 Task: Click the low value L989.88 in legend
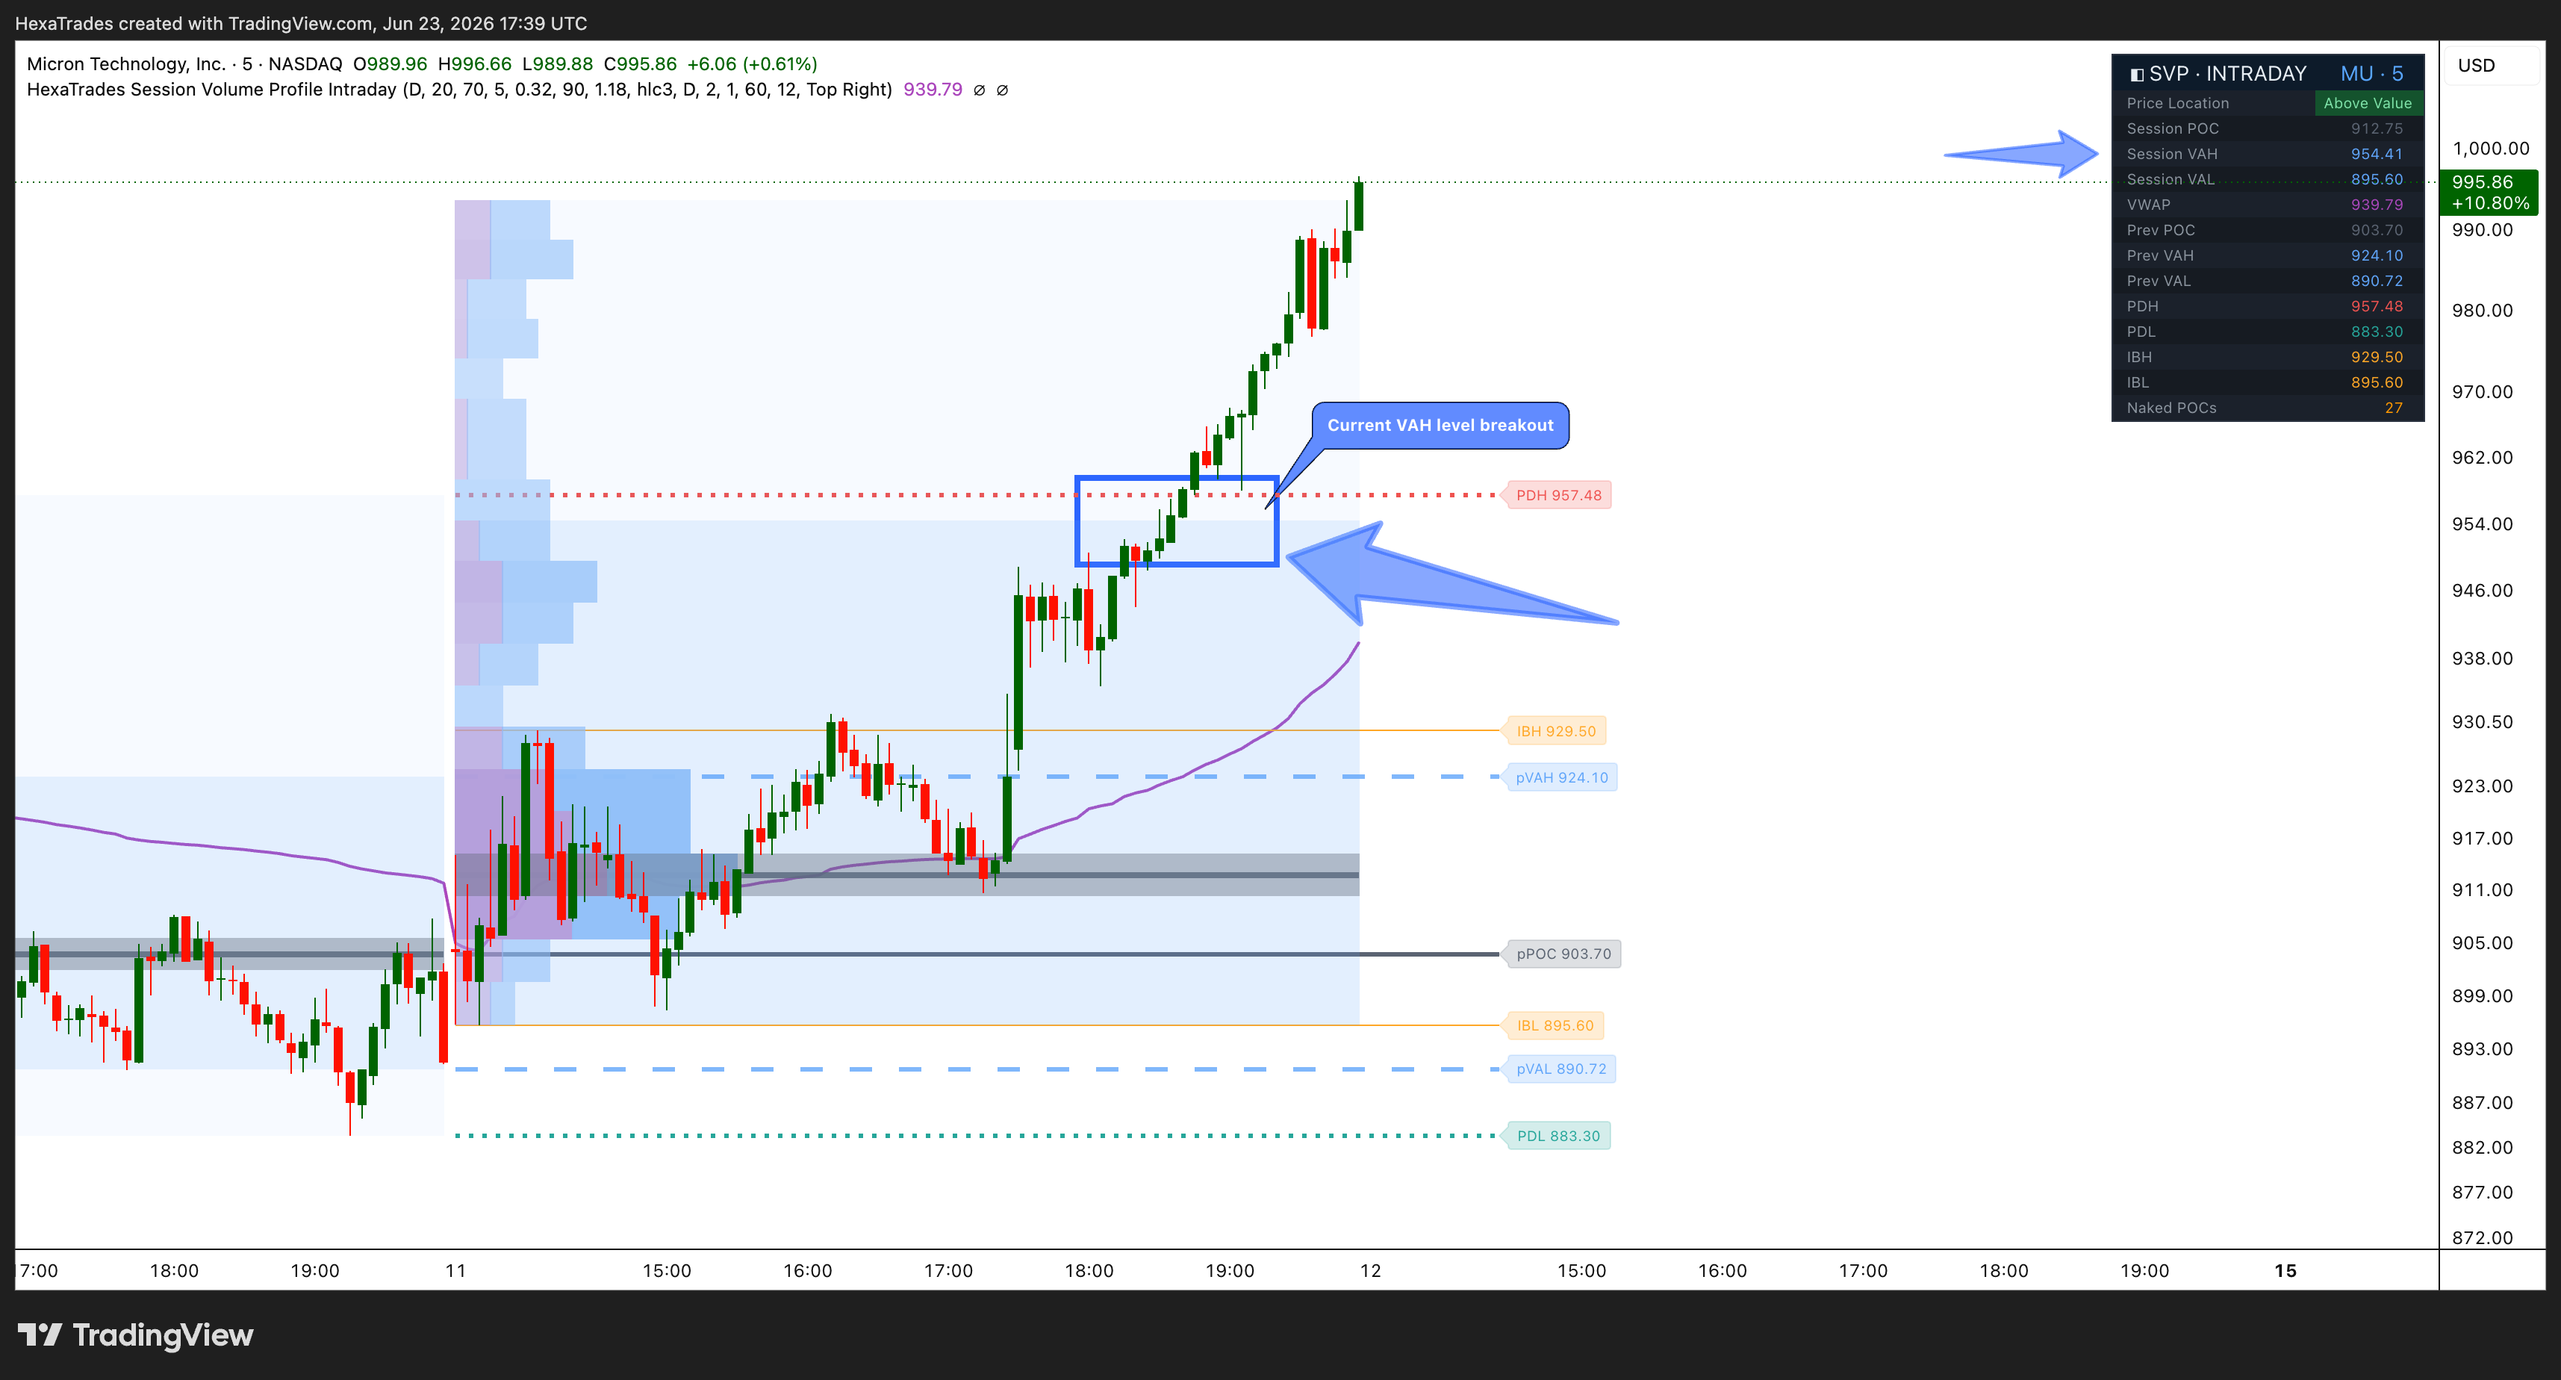[x=557, y=63]
